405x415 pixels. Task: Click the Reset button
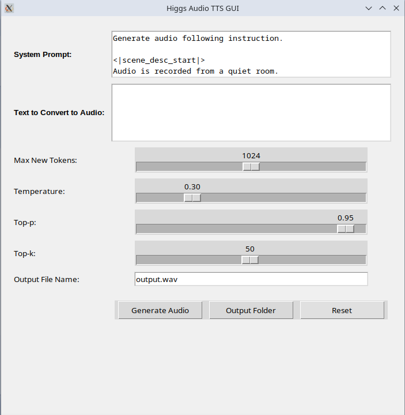click(342, 310)
